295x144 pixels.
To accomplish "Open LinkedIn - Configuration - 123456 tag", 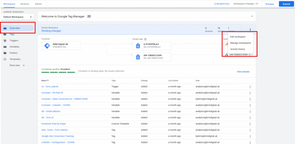I will (x=58, y=142).
